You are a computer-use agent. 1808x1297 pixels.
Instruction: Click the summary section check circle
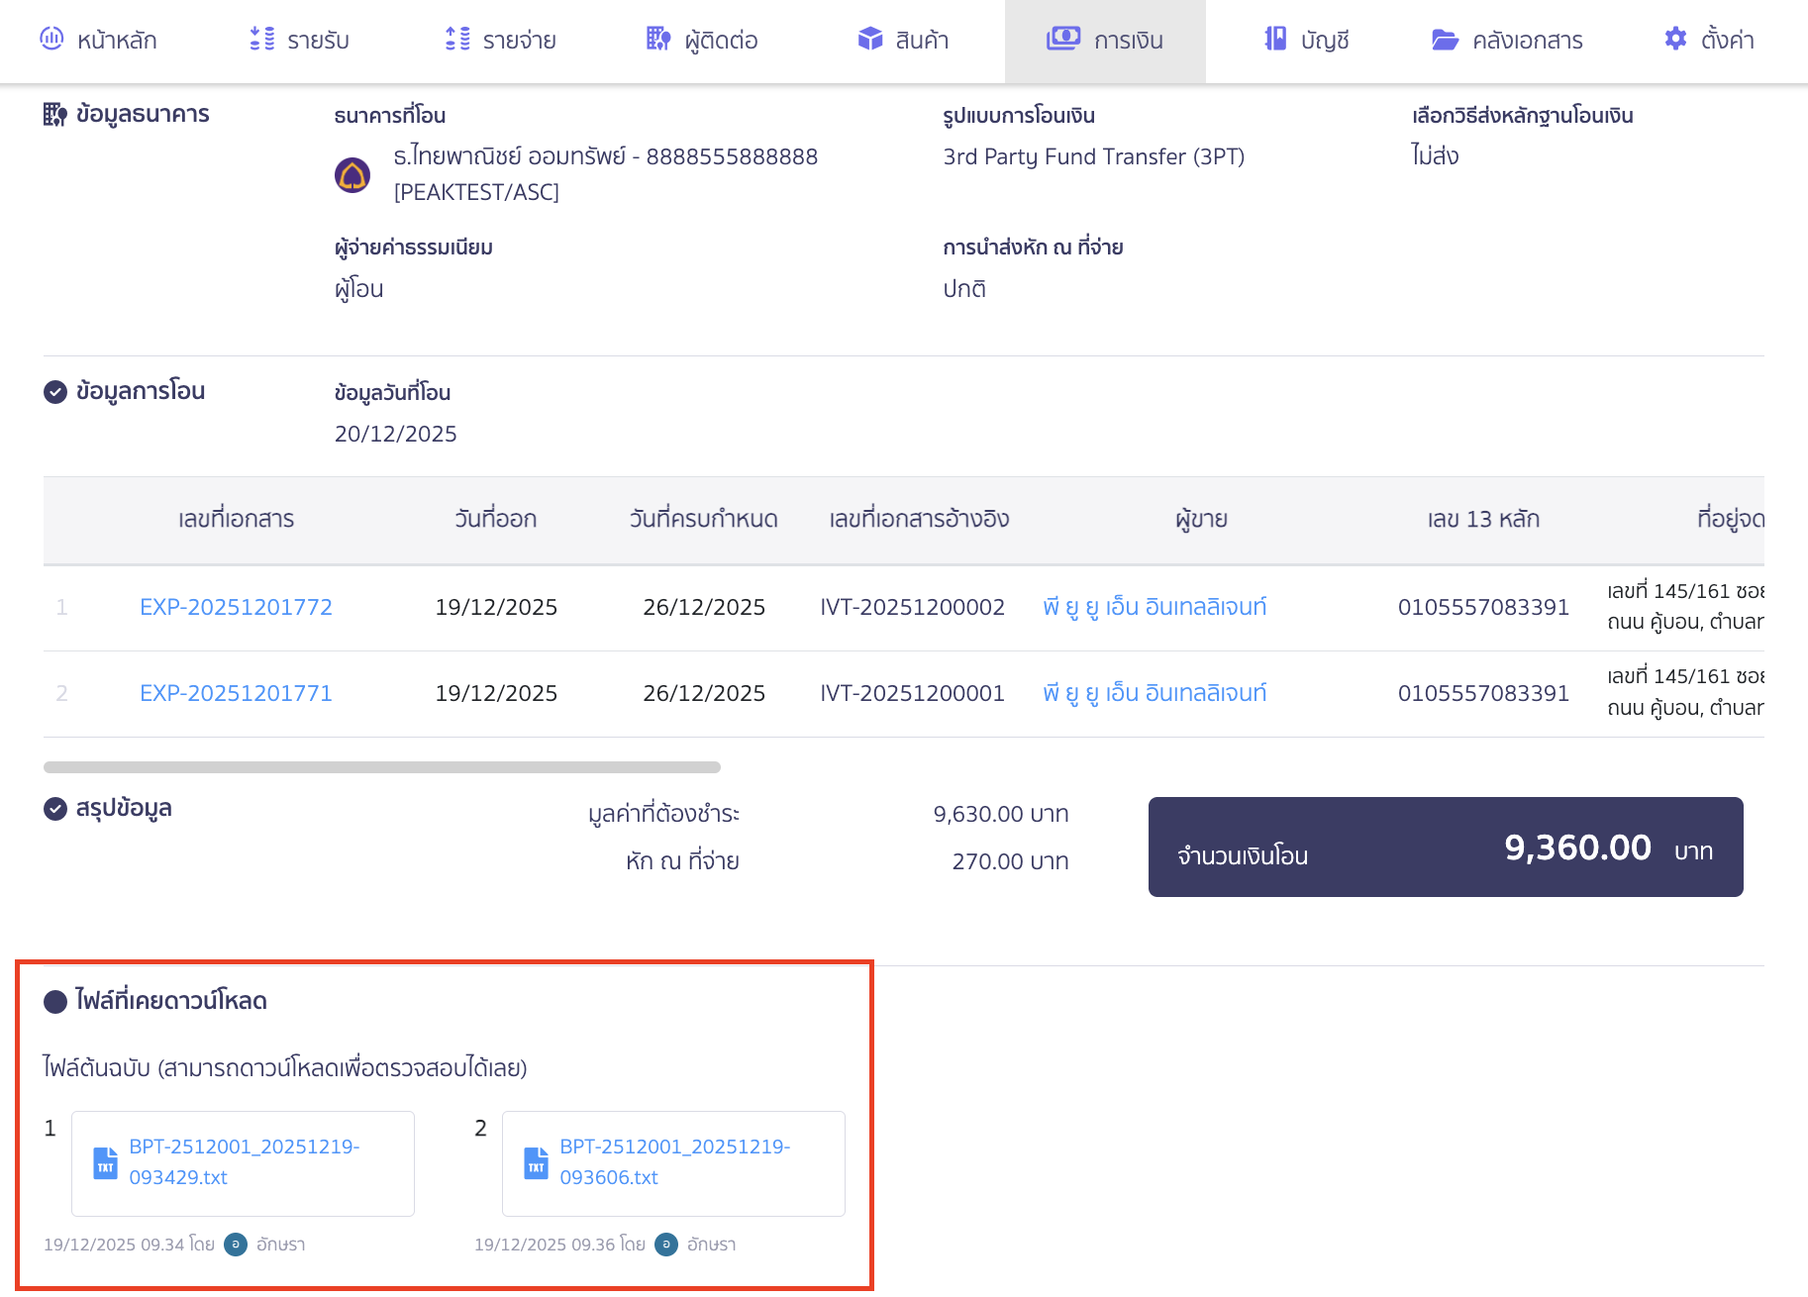(x=55, y=809)
